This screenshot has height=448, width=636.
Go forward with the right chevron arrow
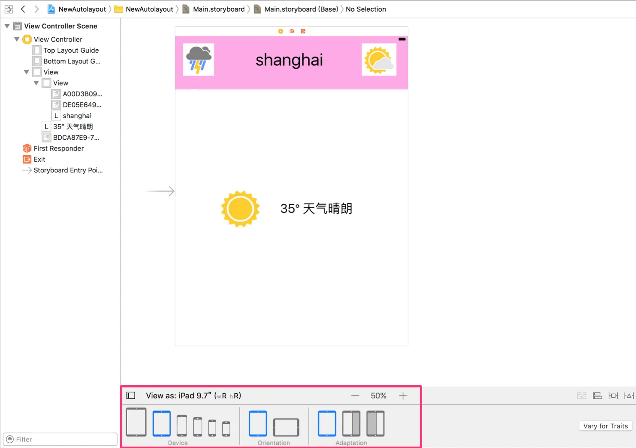coord(37,9)
